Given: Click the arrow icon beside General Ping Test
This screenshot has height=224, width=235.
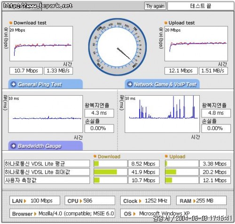Looking at the screenshot, I should tap(14, 84).
